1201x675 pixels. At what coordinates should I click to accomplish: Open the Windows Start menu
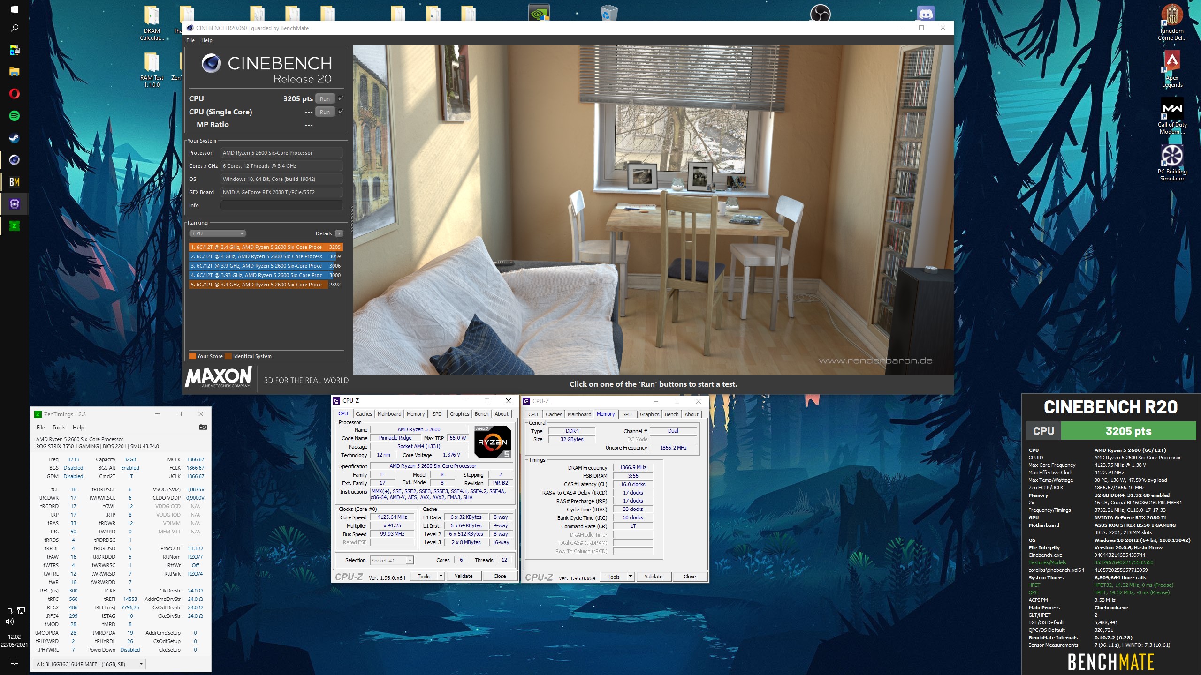[14, 9]
